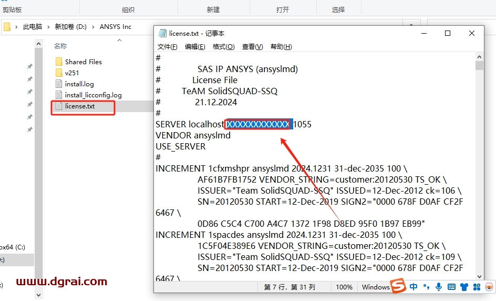Click the 剪贴板 ribbon group label
The image size is (496, 301).
coord(12,9)
